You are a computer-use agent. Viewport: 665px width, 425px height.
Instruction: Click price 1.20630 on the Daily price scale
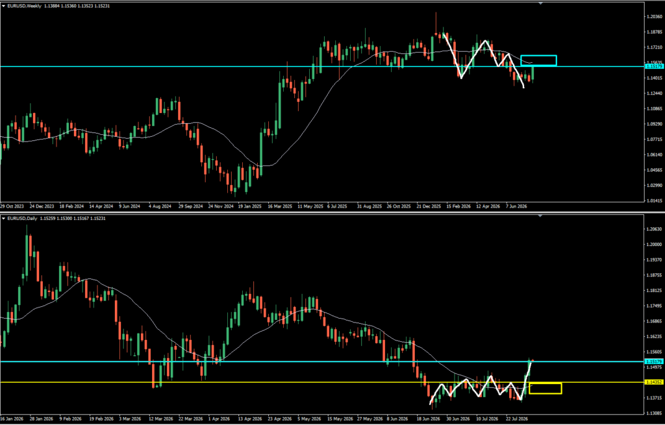coord(656,229)
